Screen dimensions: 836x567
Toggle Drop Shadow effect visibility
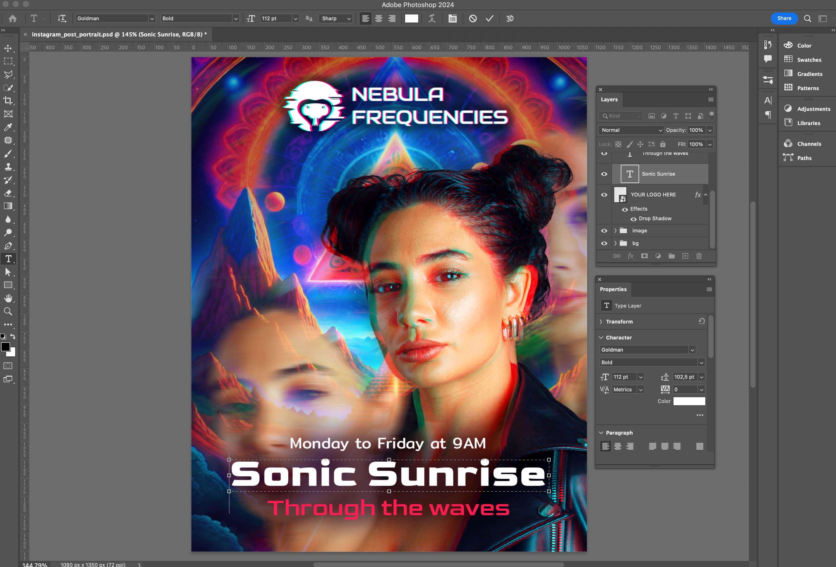(x=633, y=219)
